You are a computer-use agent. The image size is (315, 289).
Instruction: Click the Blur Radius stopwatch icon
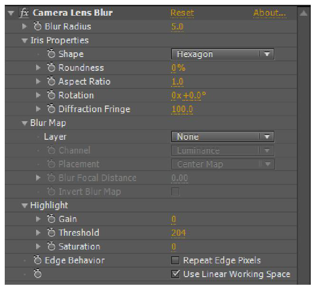pos(38,27)
